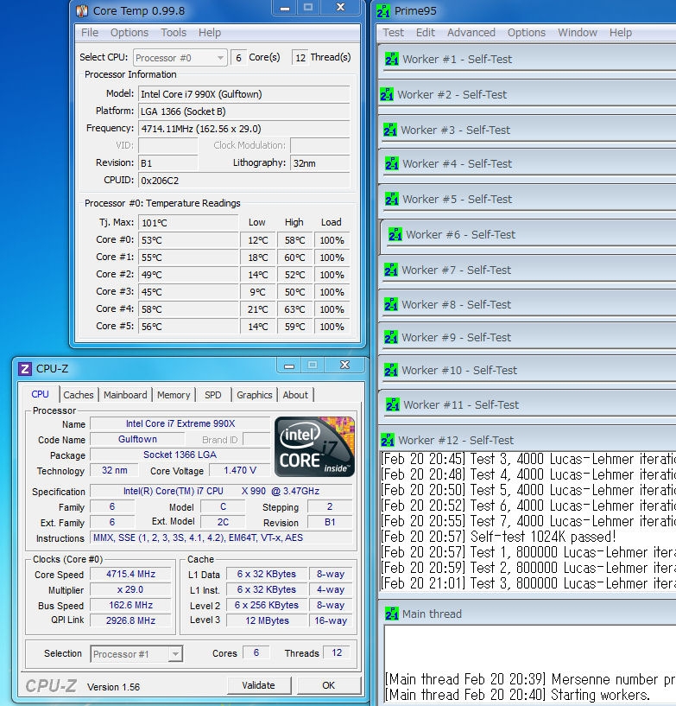This screenshot has height=706, width=676.
Task: Open the Select CPU Processor #0 dropdown
Action: point(180,58)
